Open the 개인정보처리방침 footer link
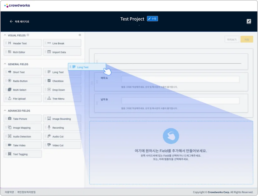258x196 pixels. (x=26, y=192)
